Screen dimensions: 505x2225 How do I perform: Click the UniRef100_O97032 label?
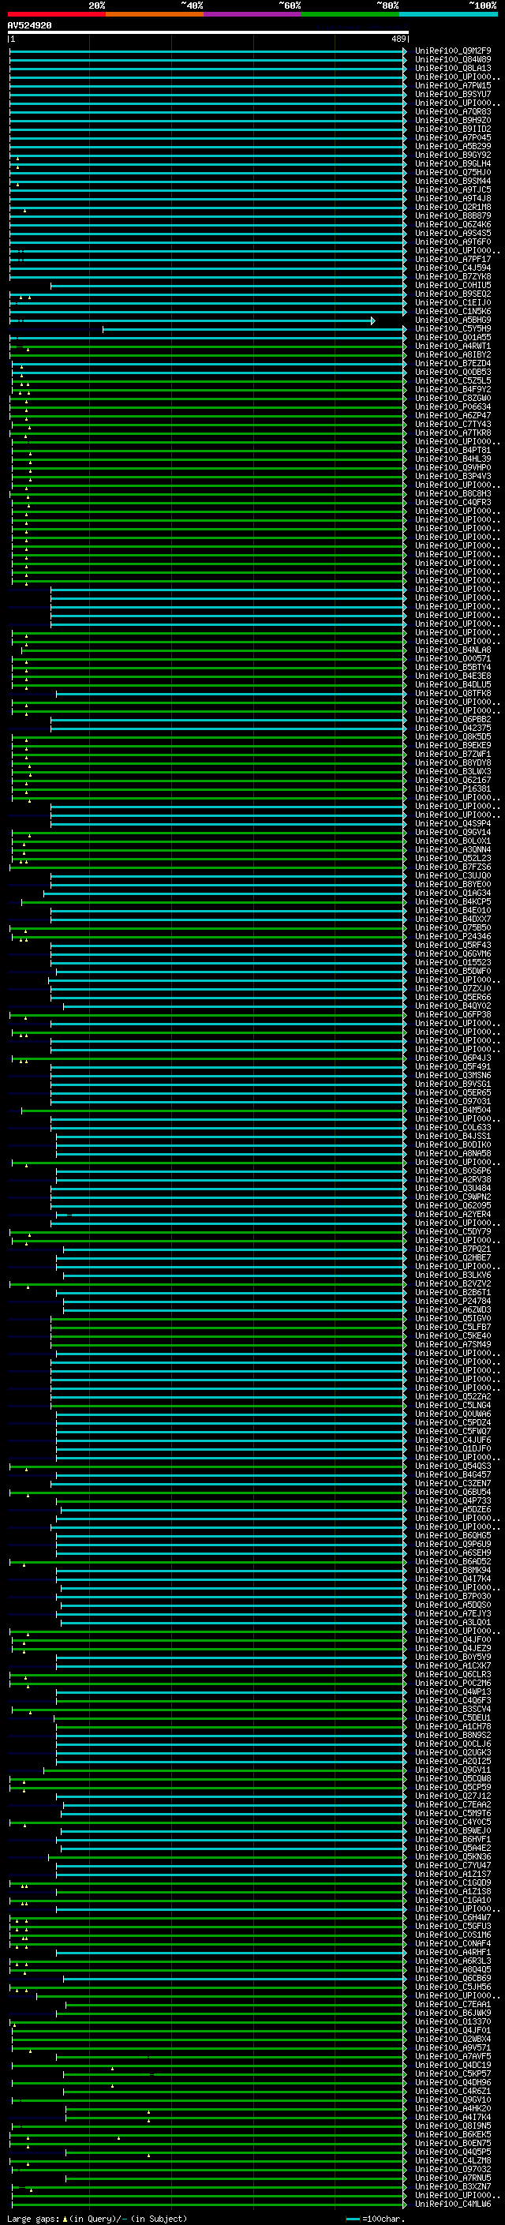tap(453, 2169)
